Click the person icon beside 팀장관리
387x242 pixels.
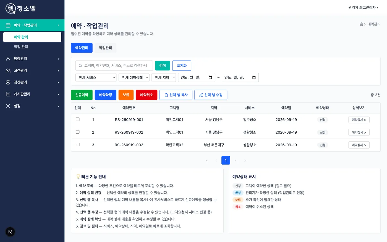pos(8,59)
